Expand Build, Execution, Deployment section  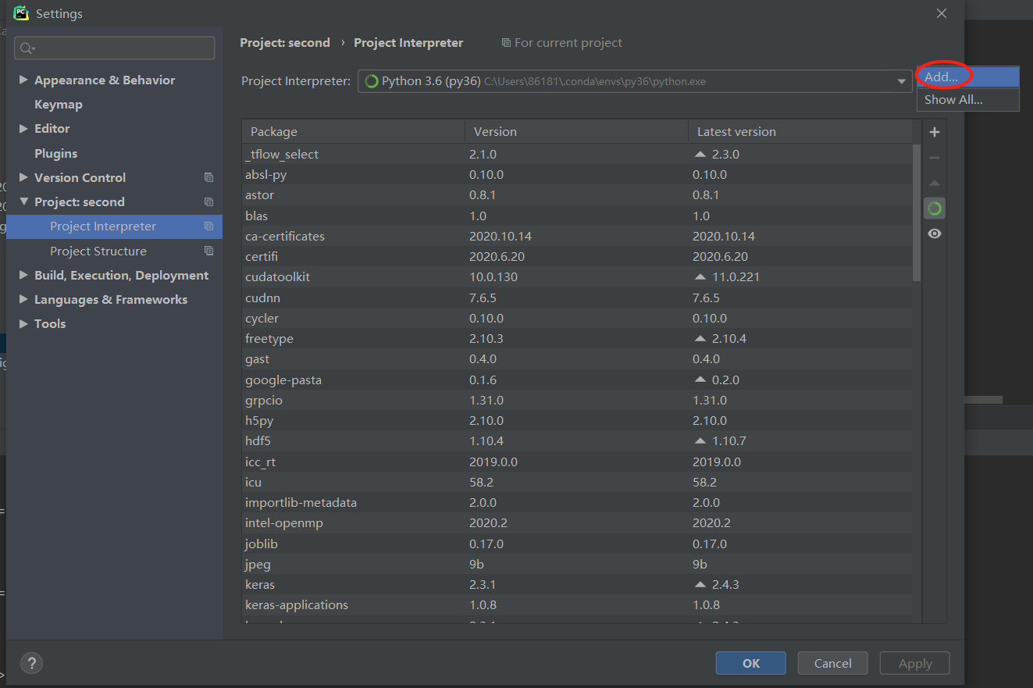pos(23,275)
